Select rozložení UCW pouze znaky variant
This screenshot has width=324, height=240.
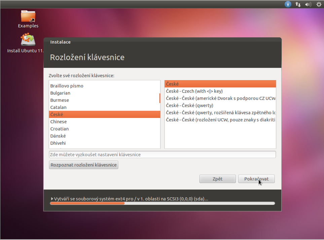[x=220, y=120]
